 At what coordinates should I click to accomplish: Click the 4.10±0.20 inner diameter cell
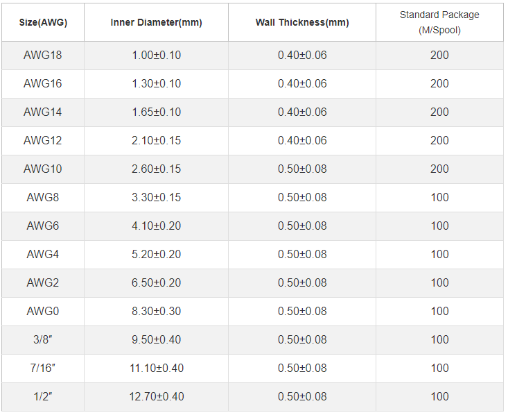[x=156, y=226]
